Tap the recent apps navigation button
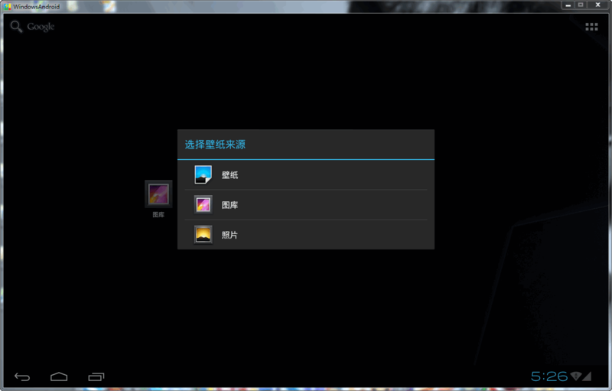612x391 pixels. [x=96, y=376]
